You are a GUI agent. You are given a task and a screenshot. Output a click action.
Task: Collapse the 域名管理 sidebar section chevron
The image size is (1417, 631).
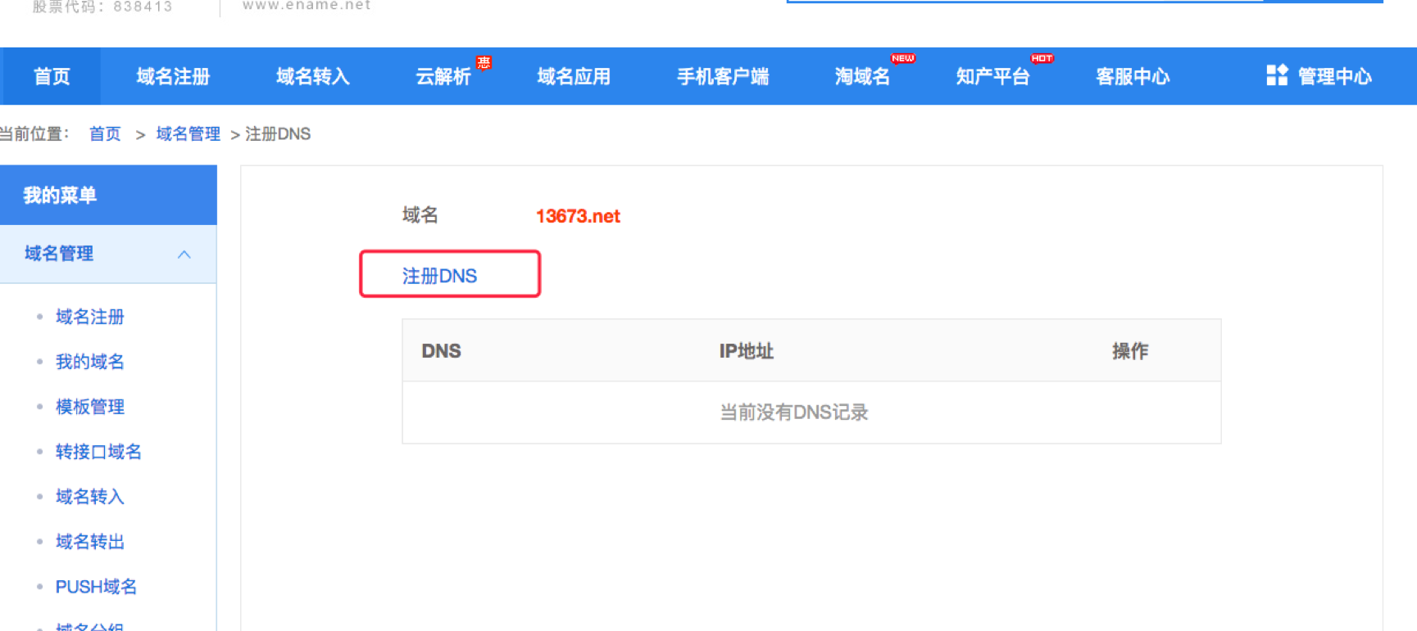click(184, 255)
